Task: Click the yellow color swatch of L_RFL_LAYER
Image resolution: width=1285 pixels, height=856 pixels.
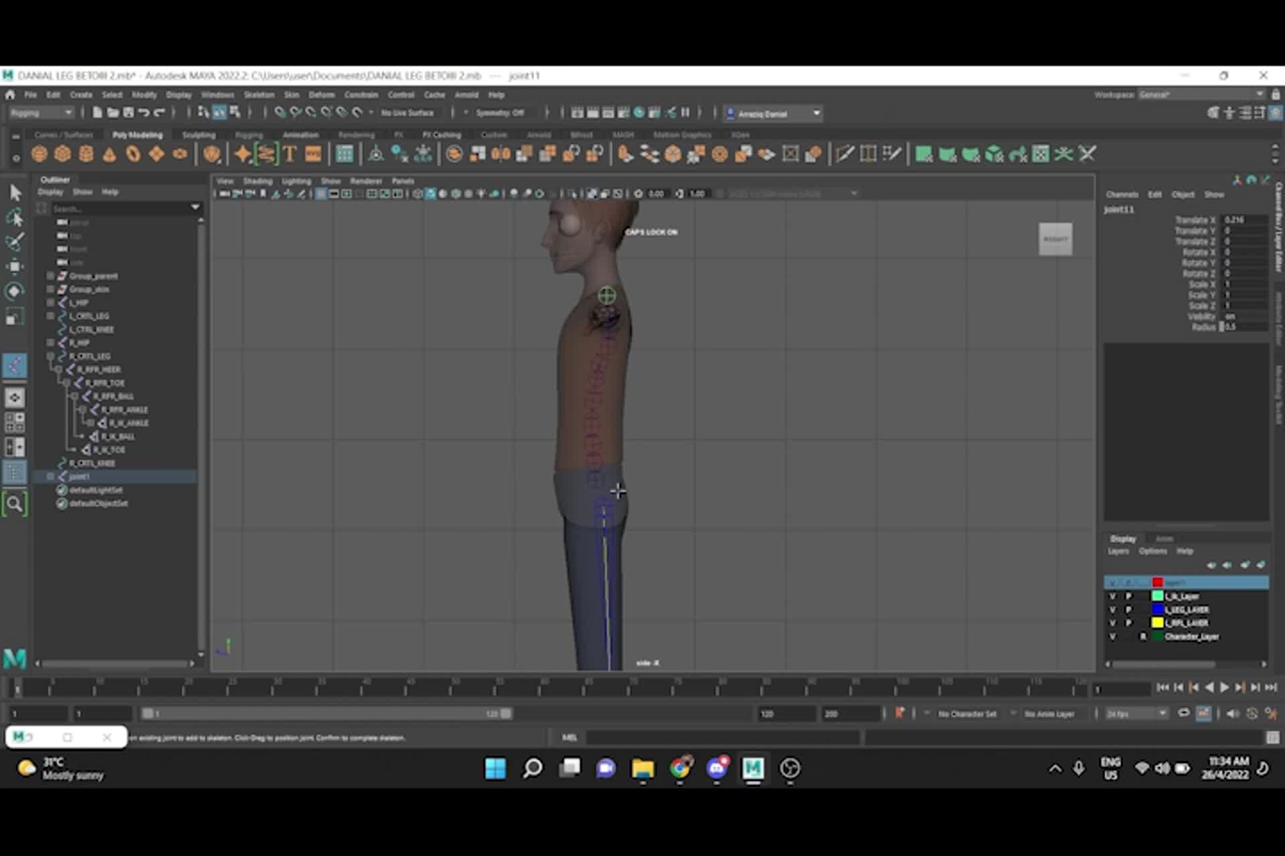Action: [x=1157, y=623]
